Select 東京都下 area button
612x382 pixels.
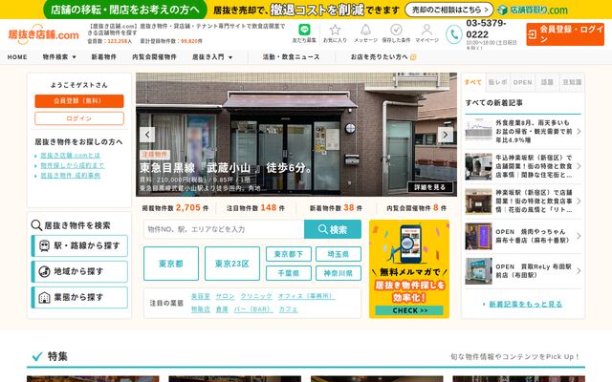(289, 254)
